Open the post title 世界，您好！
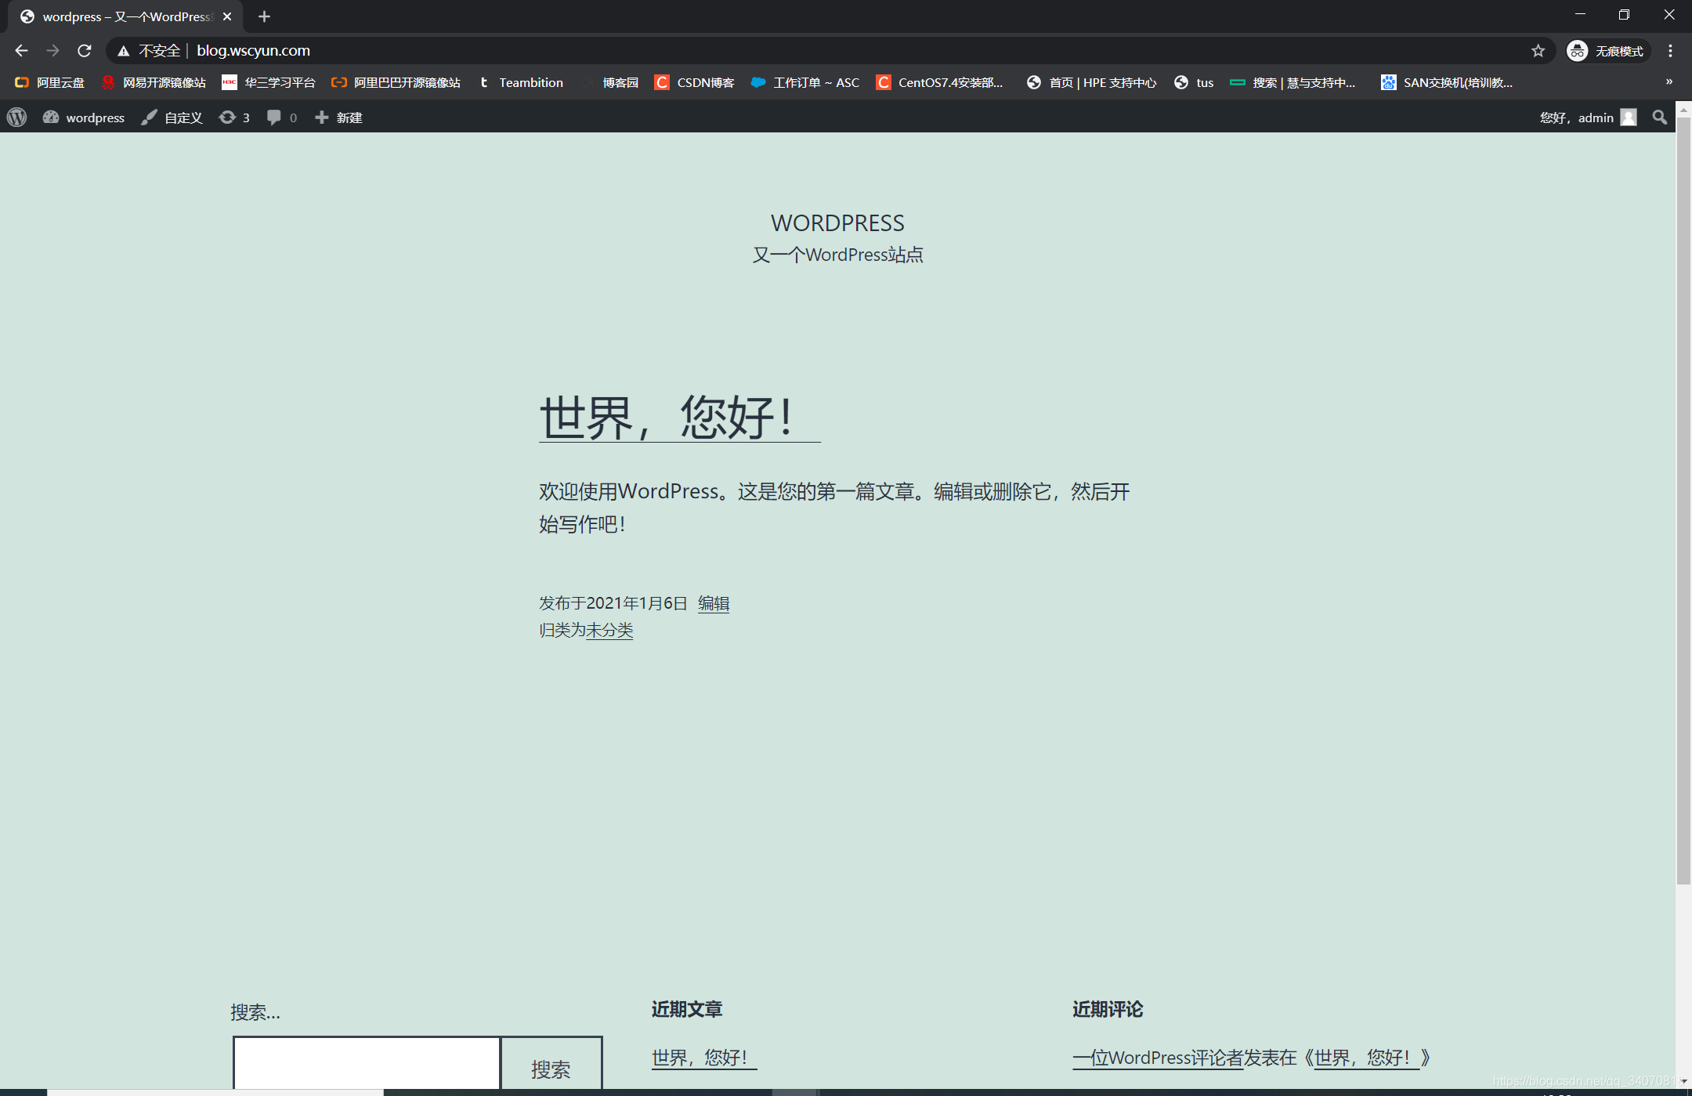 [679, 418]
